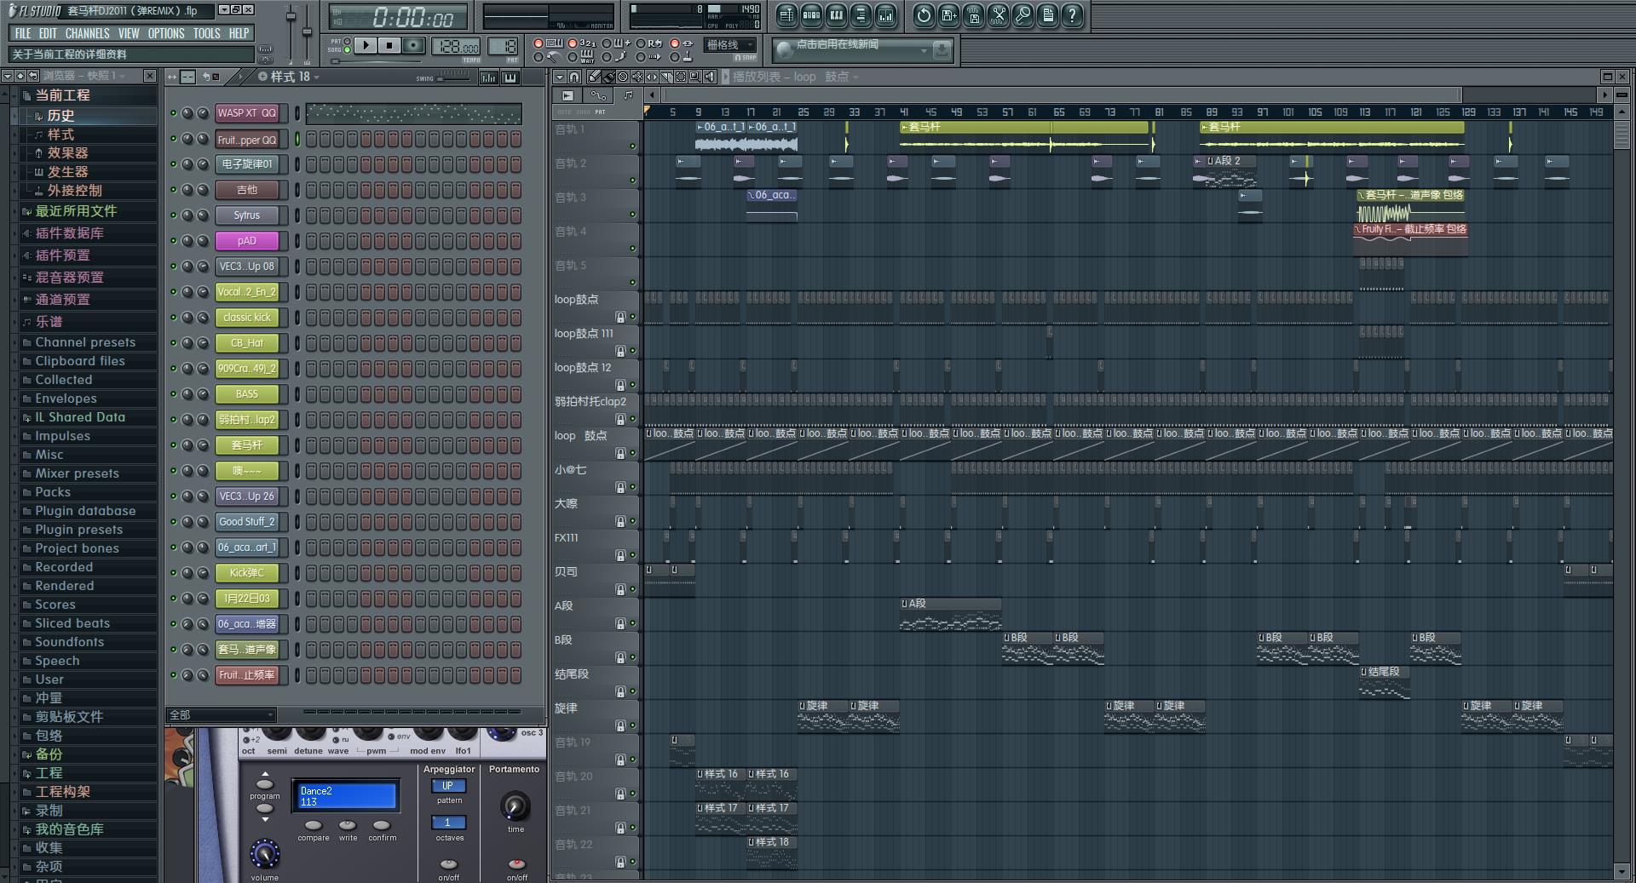Open the Playlist window from the toolbar
The height and width of the screenshot is (883, 1636).
pos(786,15)
